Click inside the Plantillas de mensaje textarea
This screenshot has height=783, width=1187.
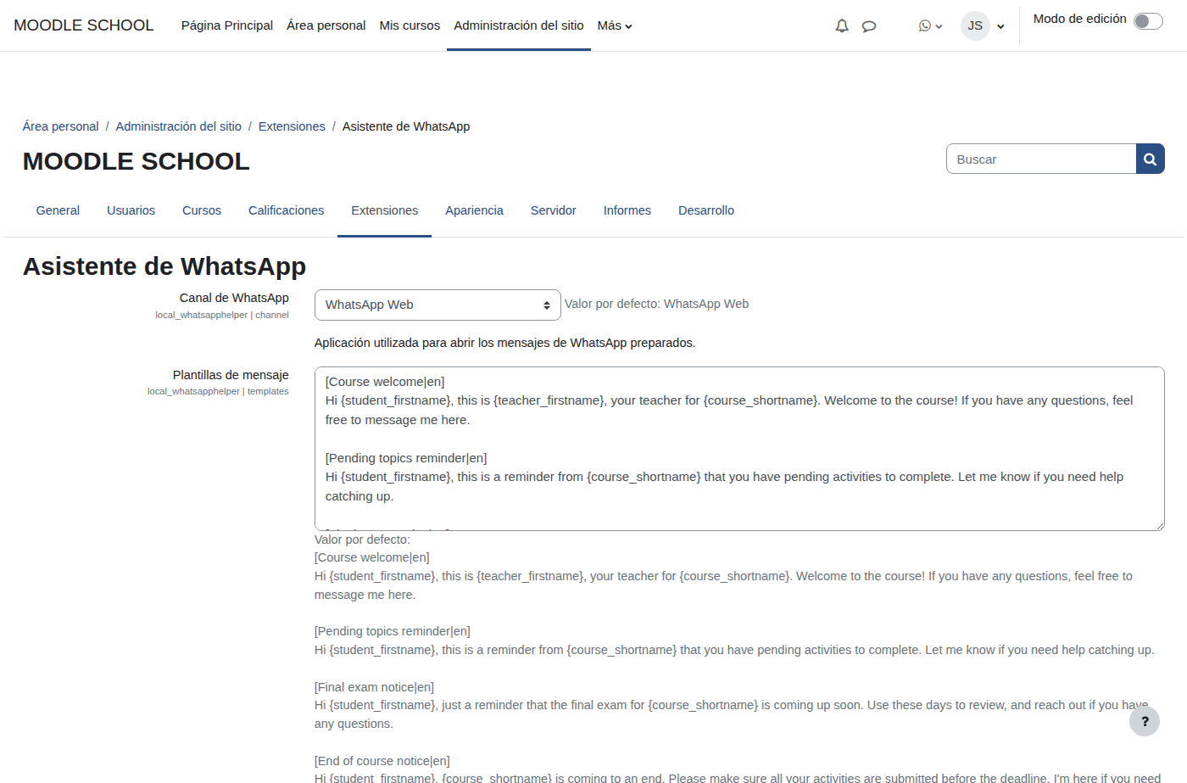(x=739, y=449)
